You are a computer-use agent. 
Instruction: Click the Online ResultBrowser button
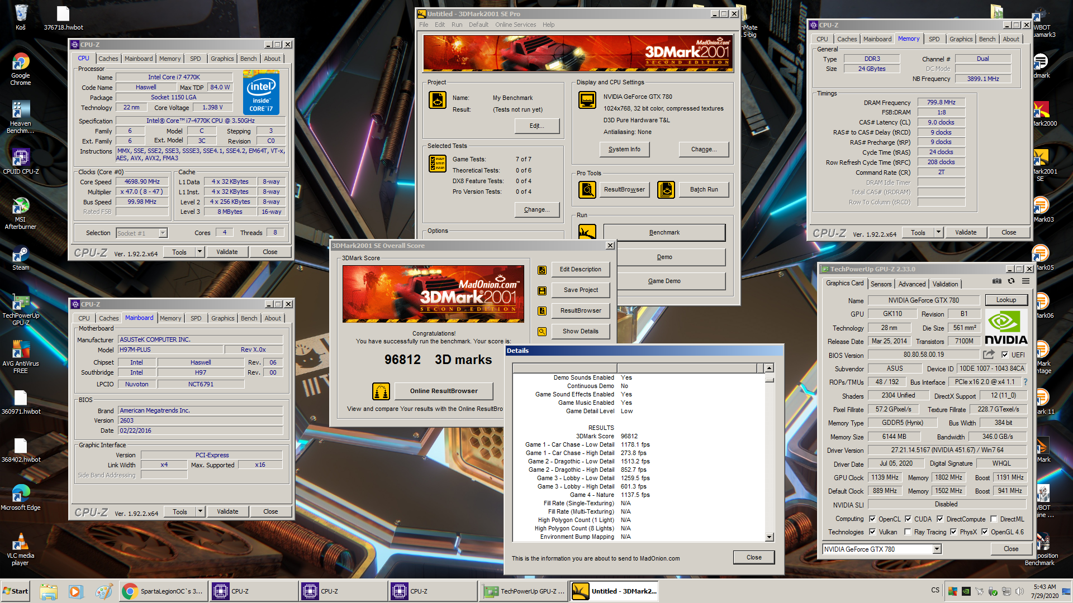point(444,391)
